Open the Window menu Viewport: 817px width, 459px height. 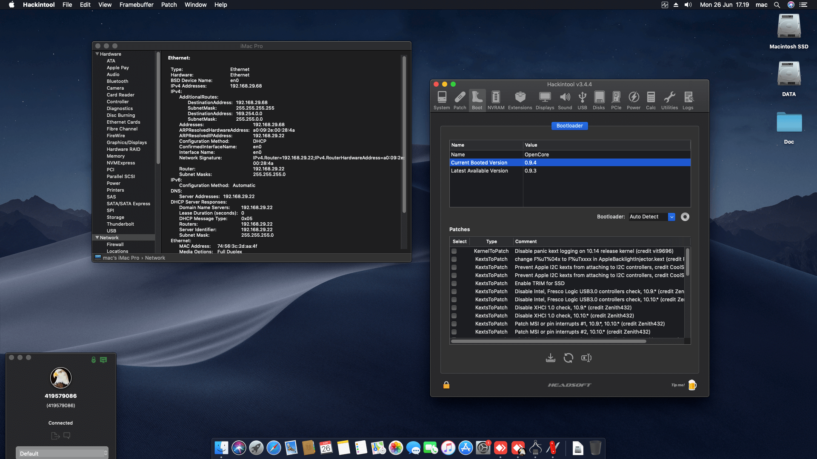click(x=195, y=5)
